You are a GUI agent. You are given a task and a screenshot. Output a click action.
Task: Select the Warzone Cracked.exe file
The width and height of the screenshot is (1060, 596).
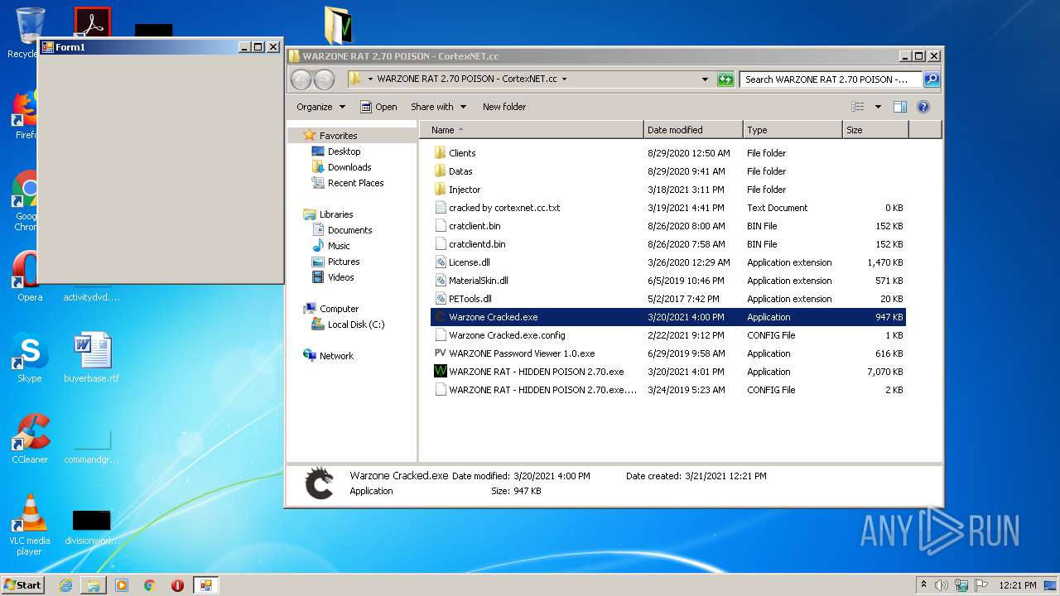[x=667, y=317]
